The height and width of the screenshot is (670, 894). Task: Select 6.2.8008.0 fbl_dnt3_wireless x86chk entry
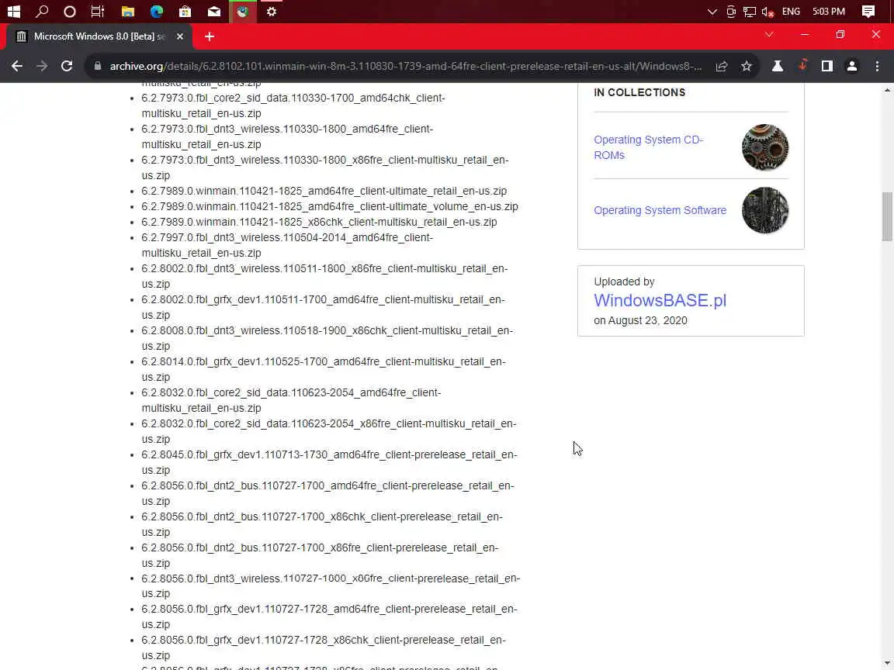point(327,338)
